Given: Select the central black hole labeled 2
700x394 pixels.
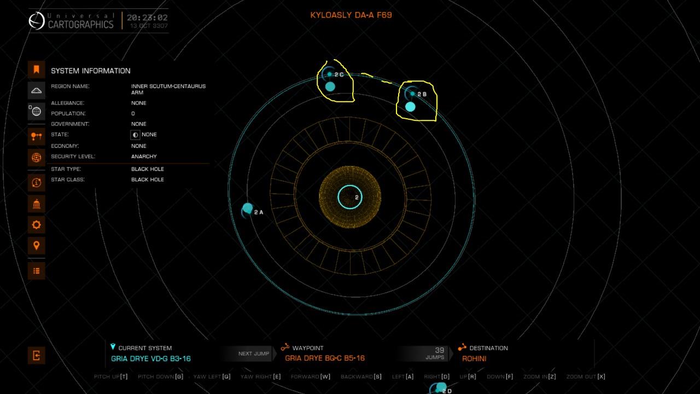Looking at the screenshot, I should [350, 198].
